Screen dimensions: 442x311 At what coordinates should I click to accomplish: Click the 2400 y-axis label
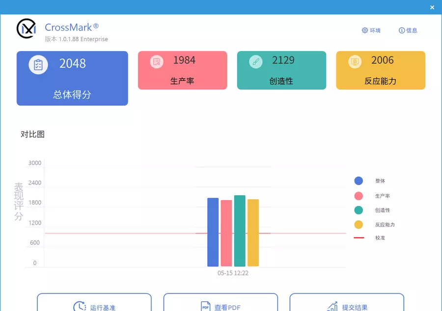(x=35, y=182)
